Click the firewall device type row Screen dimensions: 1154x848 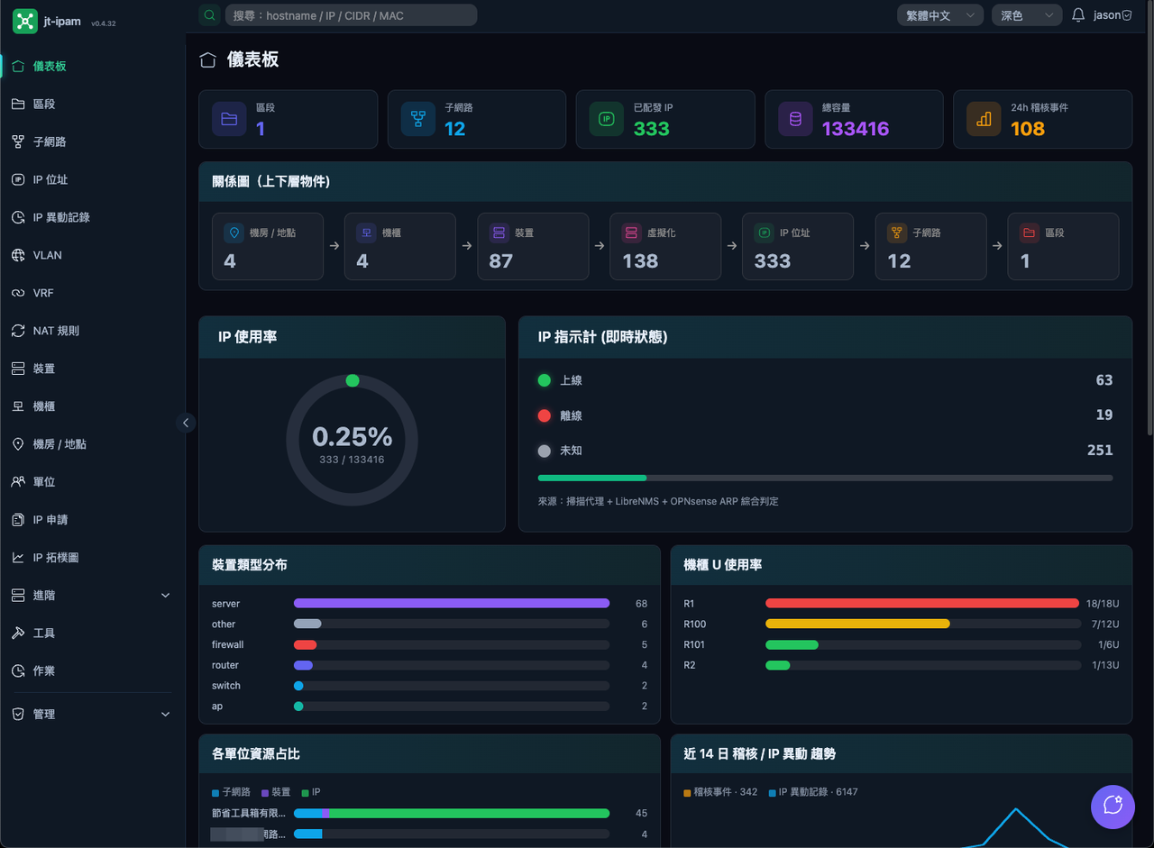(430, 644)
